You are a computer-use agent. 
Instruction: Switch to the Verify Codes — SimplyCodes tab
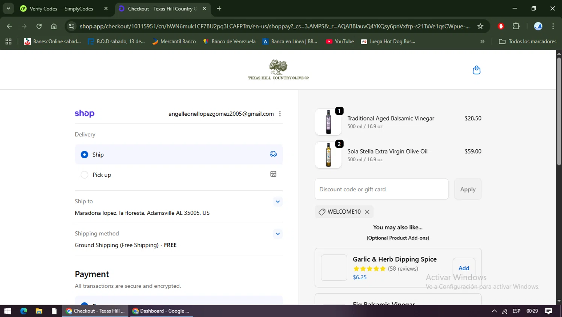62,9
